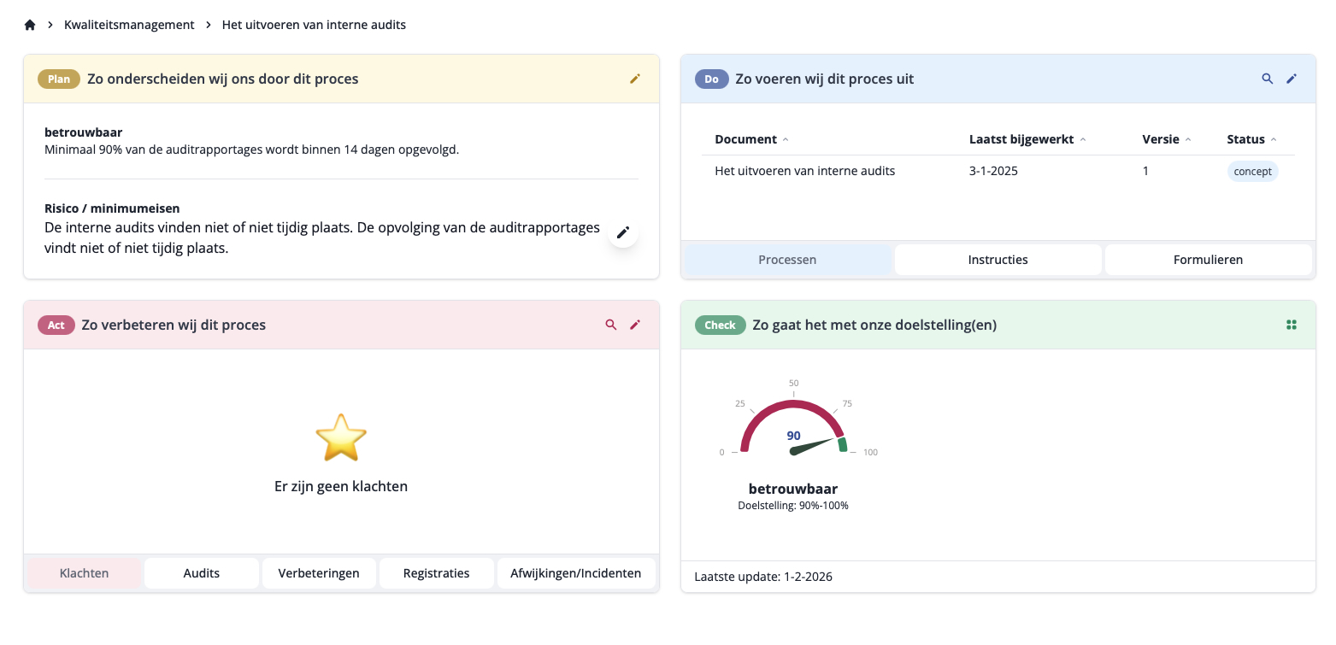Click the star icon above the no-complaints message
The image size is (1336, 645).
tap(341, 437)
